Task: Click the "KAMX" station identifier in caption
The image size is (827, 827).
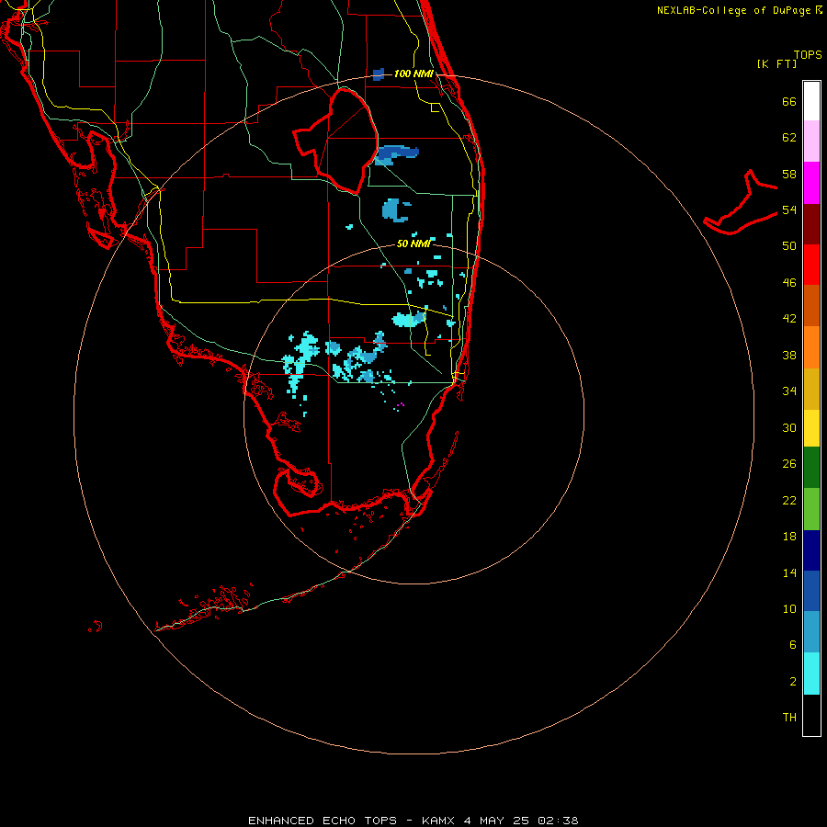Action: (x=437, y=821)
